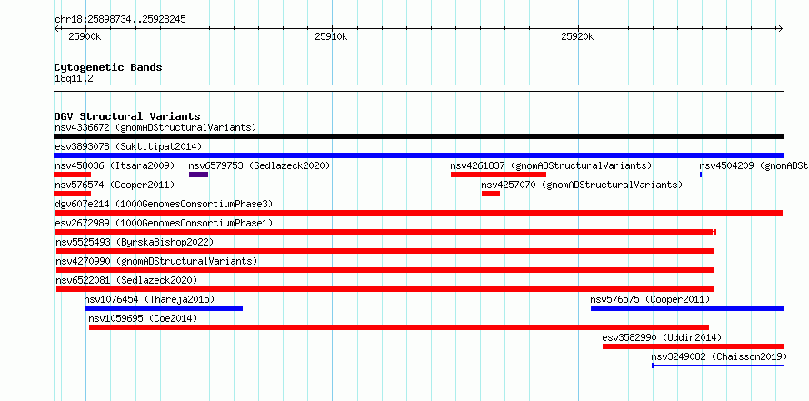Viewport: 809px width, 401px height.
Task: Click the left arrow of the ruler
Action: [56, 28]
